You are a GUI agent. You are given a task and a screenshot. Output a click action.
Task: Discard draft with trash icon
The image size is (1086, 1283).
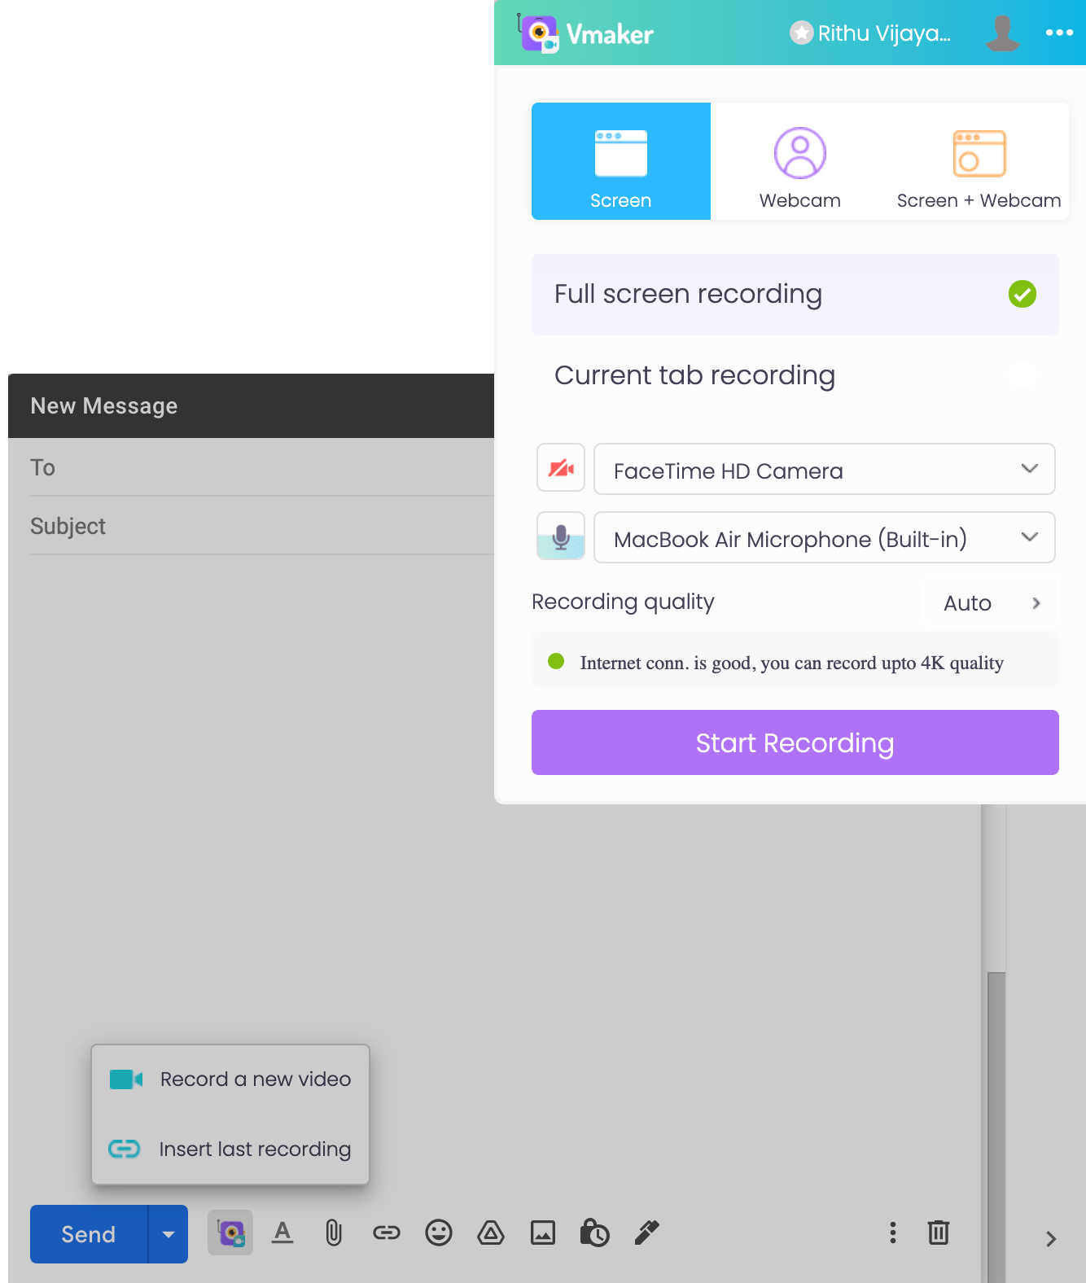tap(939, 1233)
